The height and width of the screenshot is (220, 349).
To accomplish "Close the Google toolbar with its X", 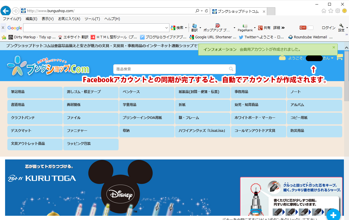I will pyautogui.click(x=3, y=28).
